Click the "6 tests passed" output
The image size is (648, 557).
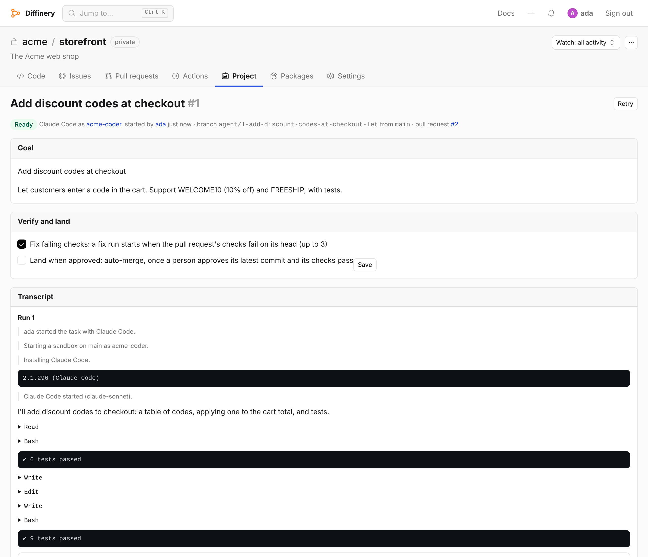[324, 460]
